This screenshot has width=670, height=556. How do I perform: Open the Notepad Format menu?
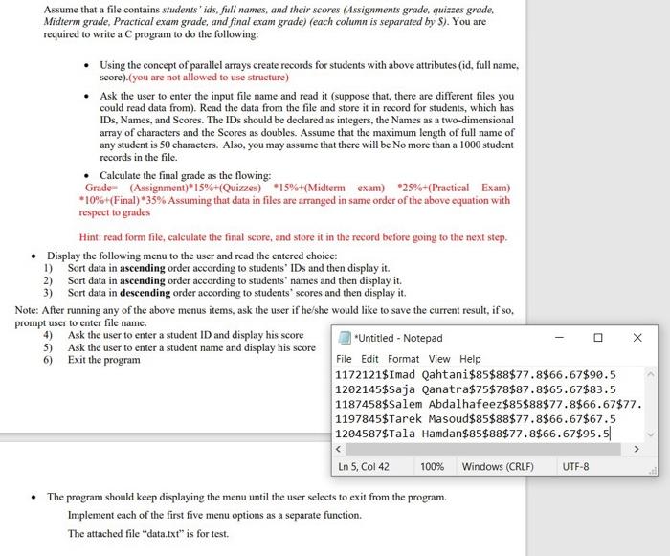(x=403, y=359)
